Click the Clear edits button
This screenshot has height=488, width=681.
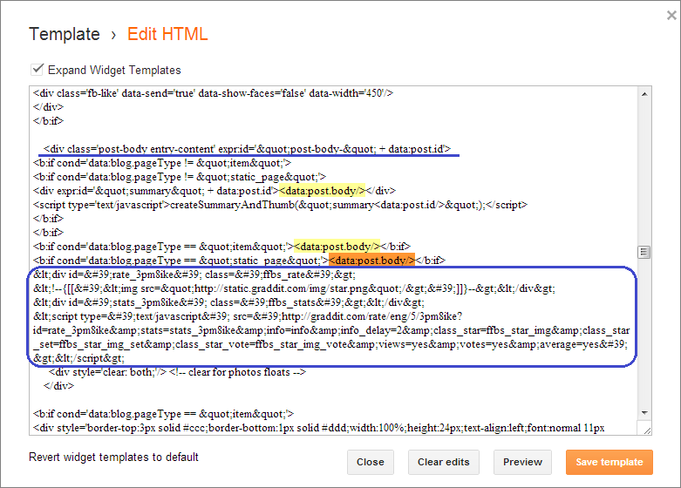[x=444, y=462]
